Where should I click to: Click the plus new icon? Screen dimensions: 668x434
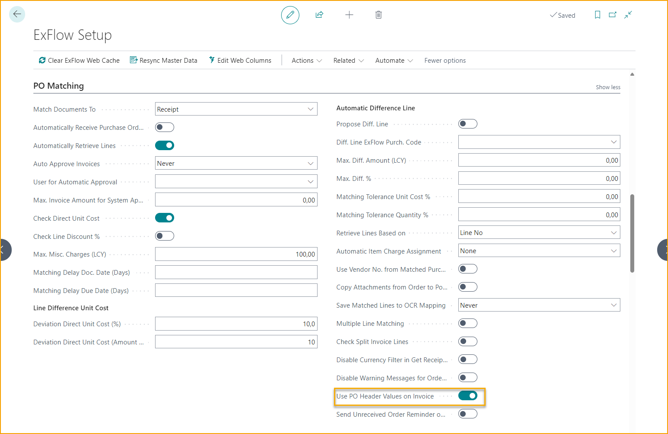pos(349,15)
